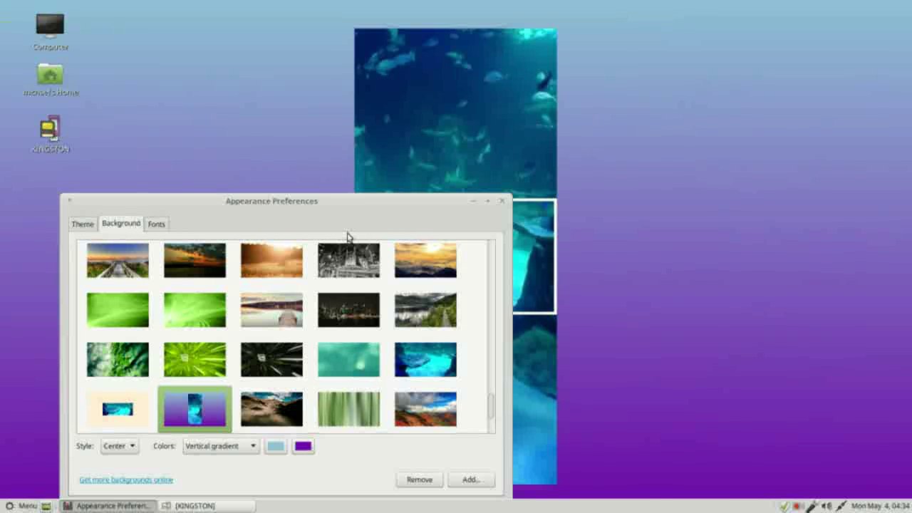Screen dimensions: 912x513
Task: Select the dark green rays thumbnail
Action: tap(271, 360)
